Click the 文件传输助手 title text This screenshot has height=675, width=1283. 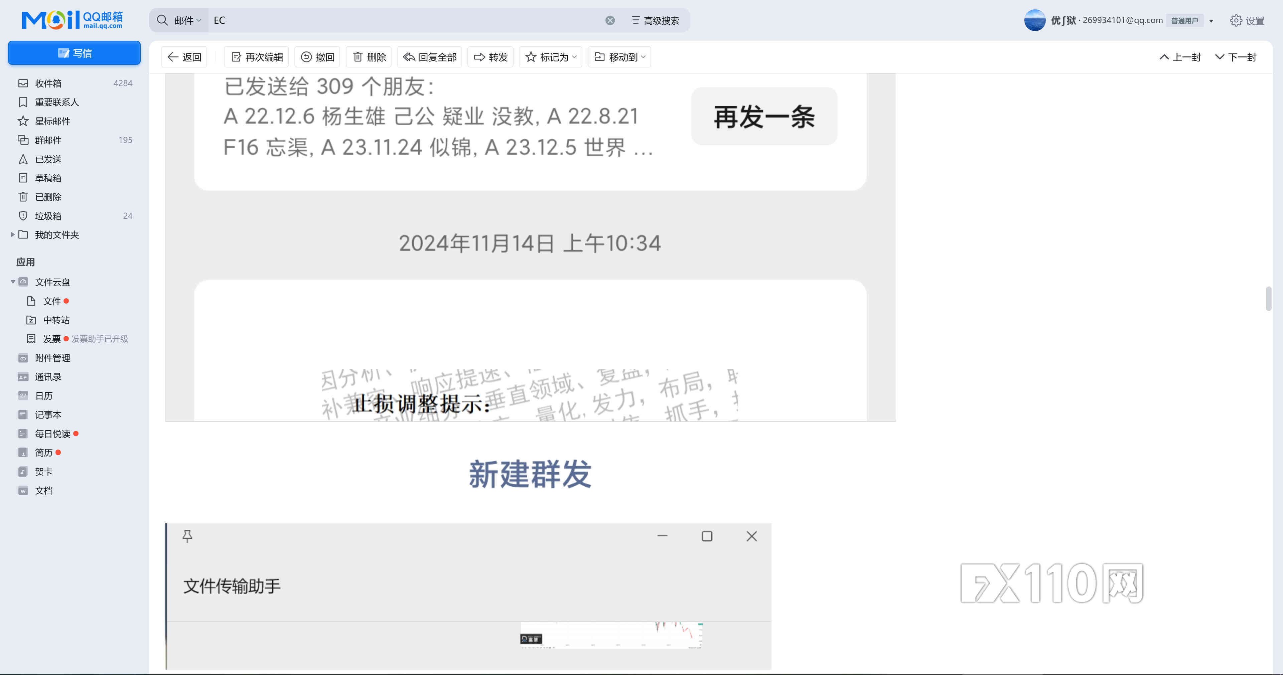(x=232, y=586)
